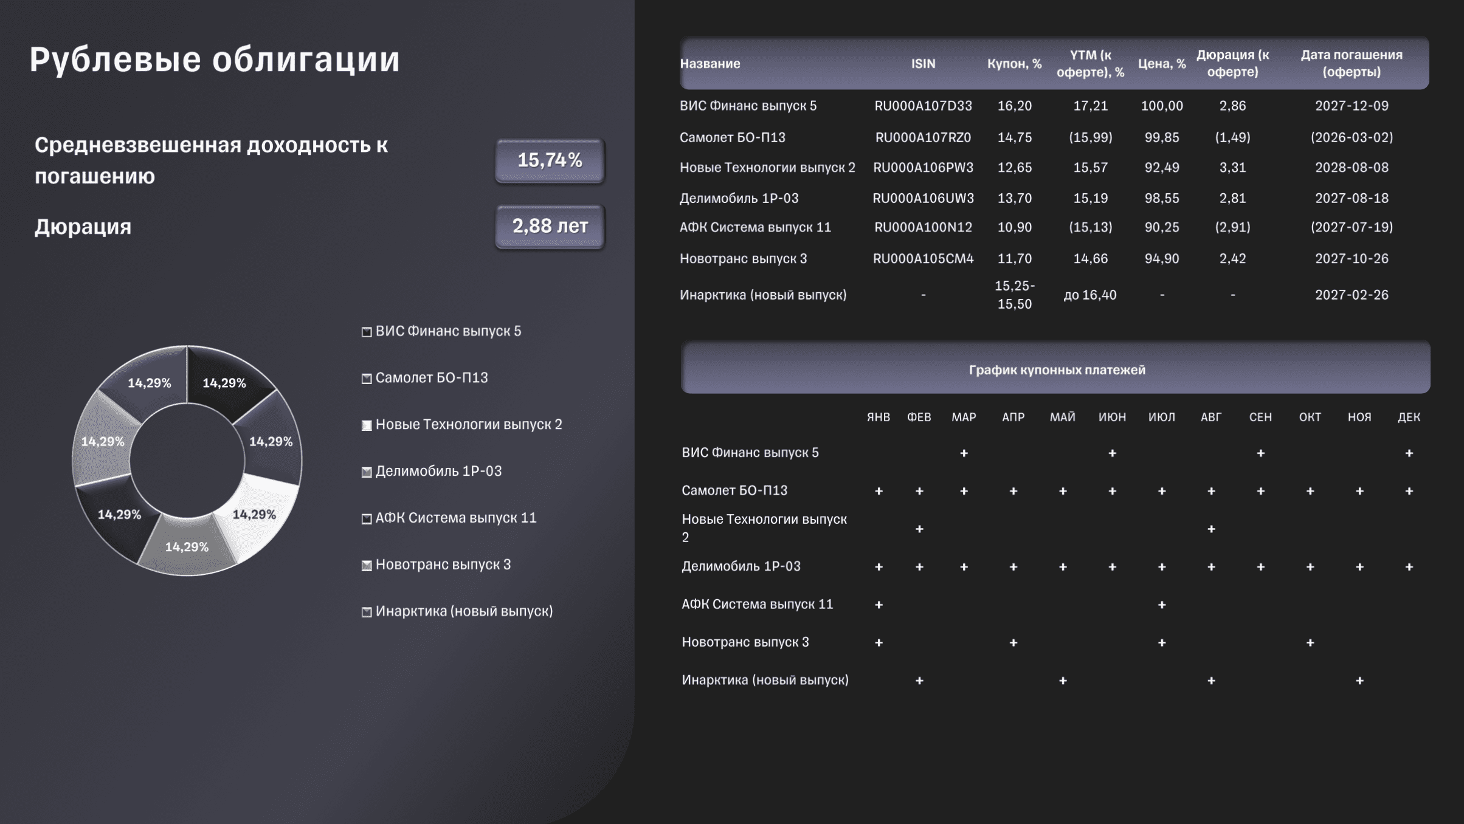Click the Купон, % column header

(1014, 64)
